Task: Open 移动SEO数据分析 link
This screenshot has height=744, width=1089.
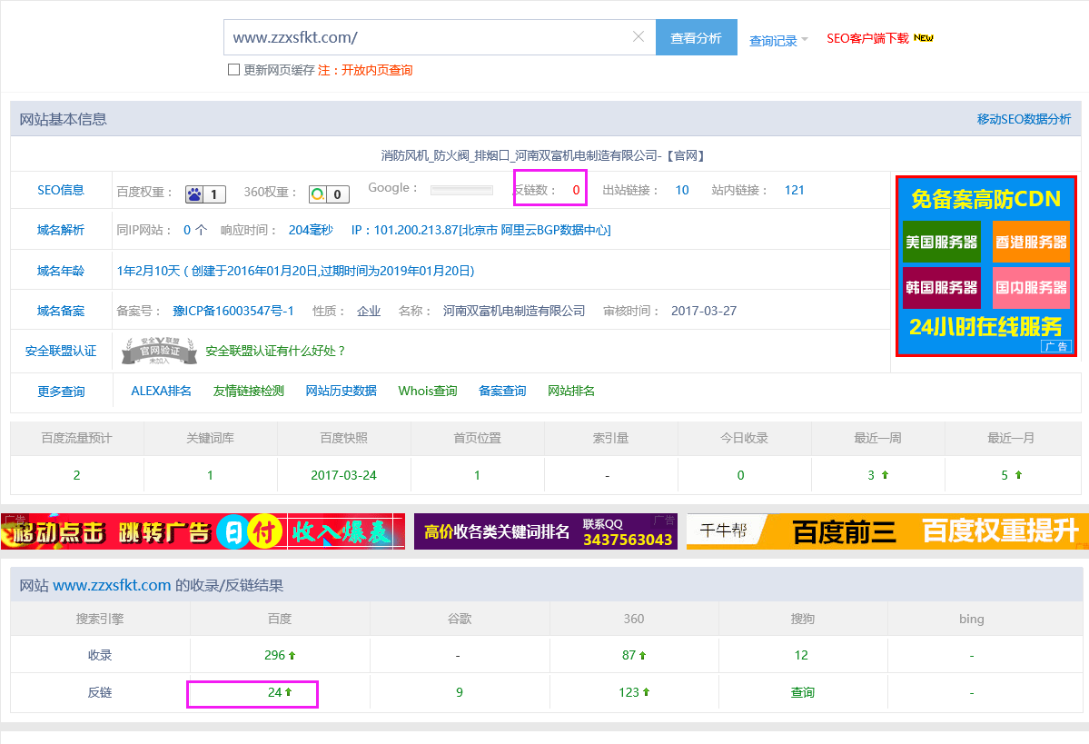Action: [1024, 119]
